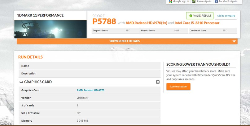Start the Scan my system button
The image size is (250, 126).
[x=178, y=87]
